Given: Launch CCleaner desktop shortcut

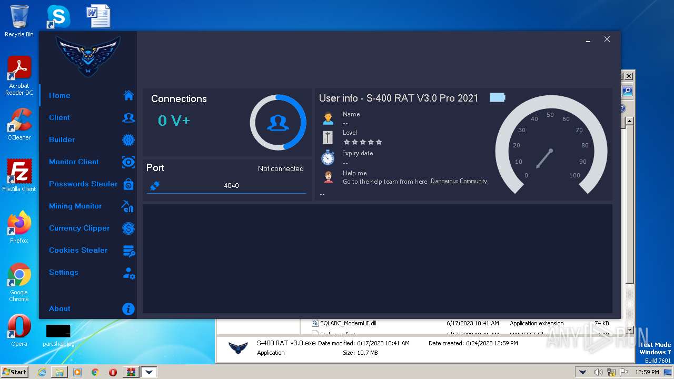Looking at the screenshot, I should tap(19, 124).
